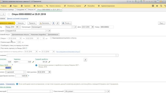166x93 pixels.
Task: Click pencil icon next to НДФЛ
Action: [x=33, y=62]
